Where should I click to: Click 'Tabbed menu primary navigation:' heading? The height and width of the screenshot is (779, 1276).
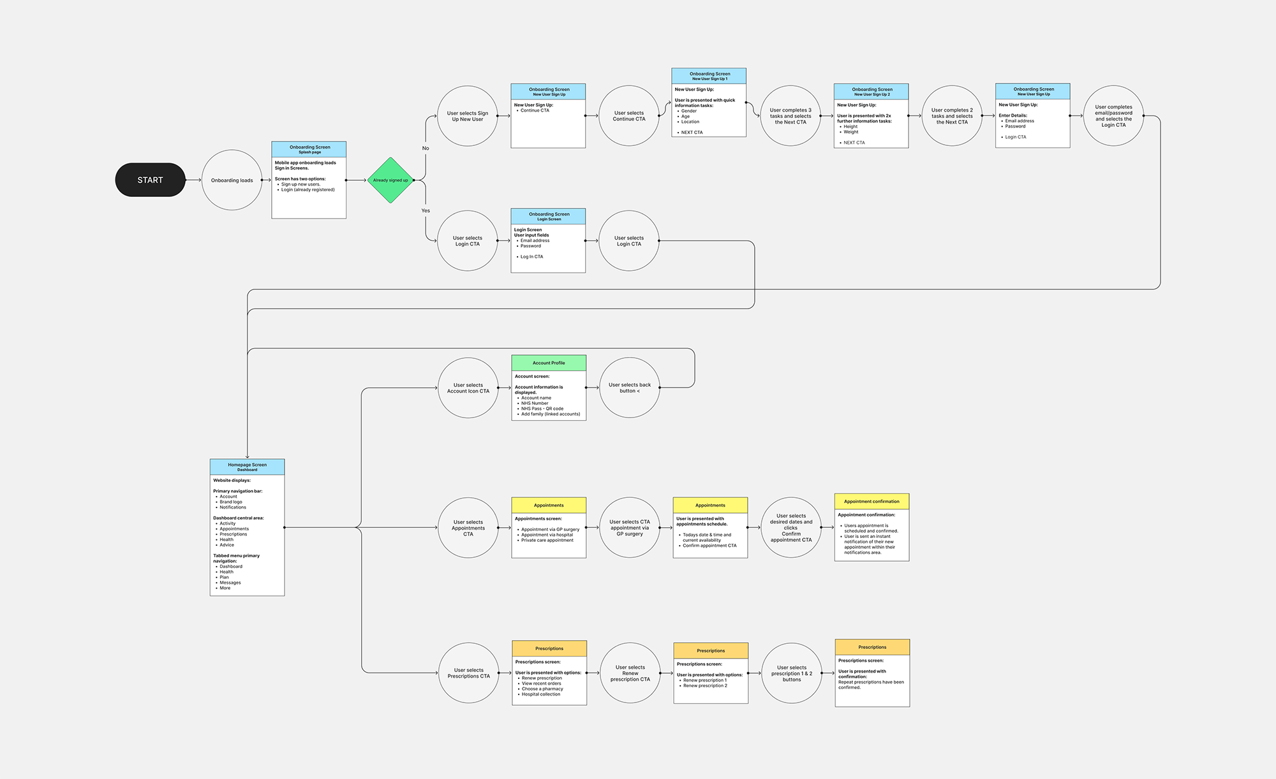(x=236, y=558)
